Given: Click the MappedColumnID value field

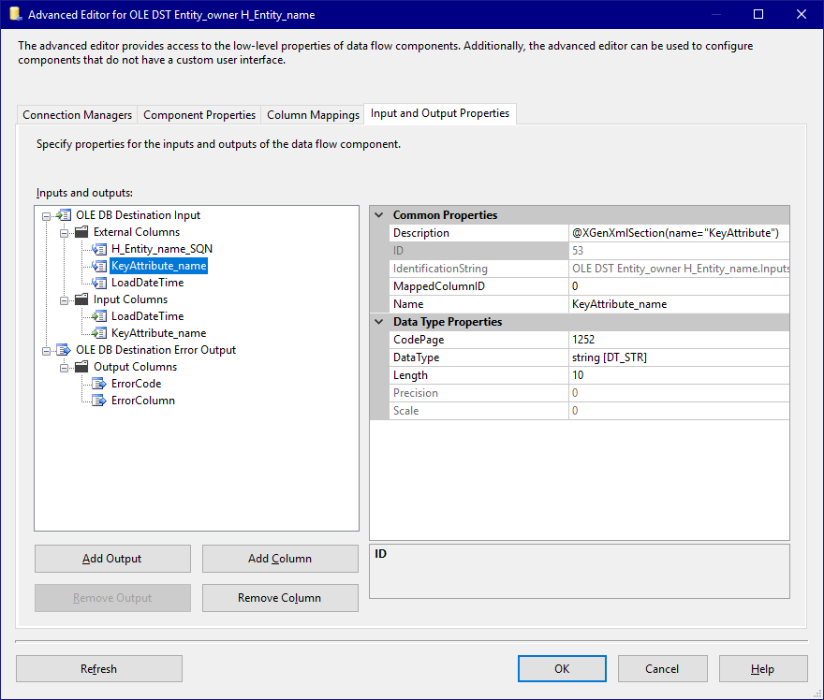Looking at the screenshot, I should [679, 286].
